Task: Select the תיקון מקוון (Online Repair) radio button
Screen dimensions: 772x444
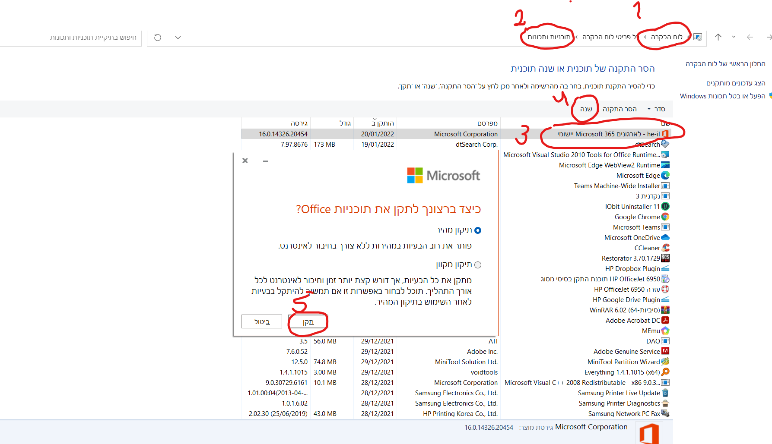Action: click(x=478, y=265)
